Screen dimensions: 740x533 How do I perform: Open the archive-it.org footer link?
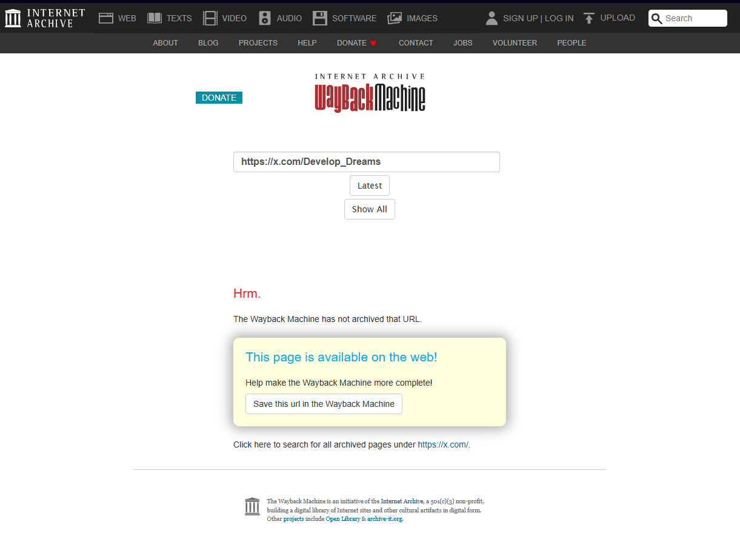pyautogui.click(x=385, y=519)
